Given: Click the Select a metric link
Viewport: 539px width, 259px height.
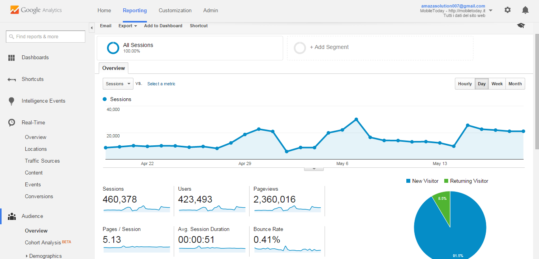Looking at the screenshot, I should pos(161,83).
